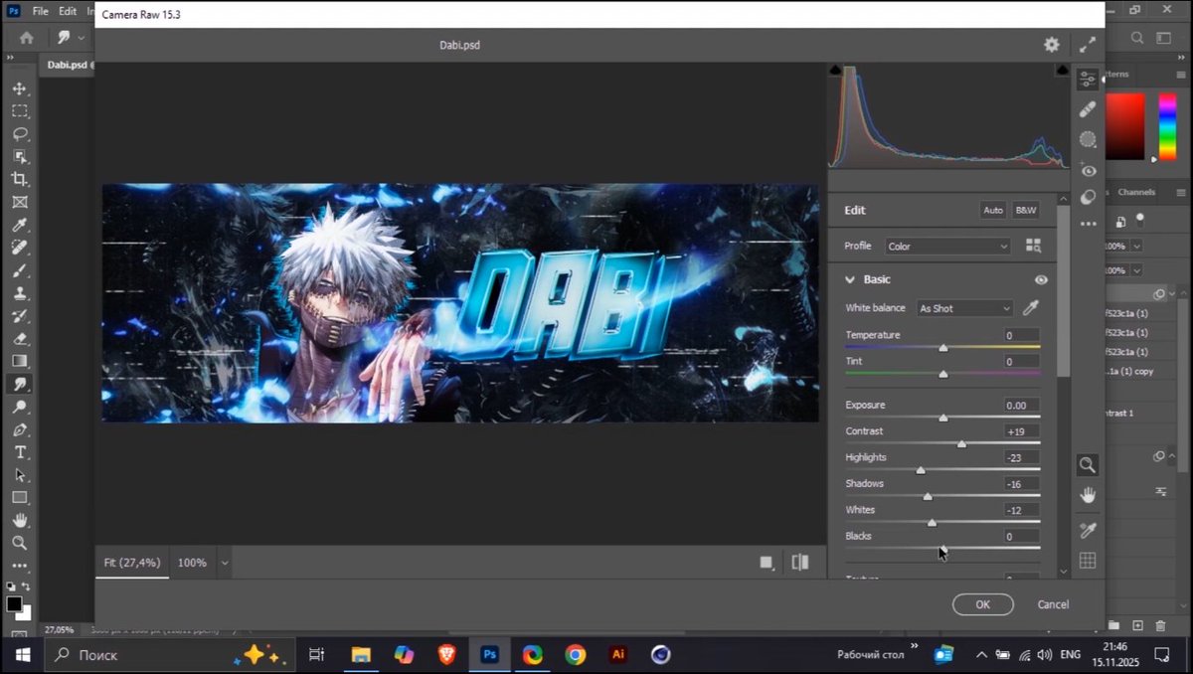
Task: Select the Brush tool
Action: click(20, 270)
